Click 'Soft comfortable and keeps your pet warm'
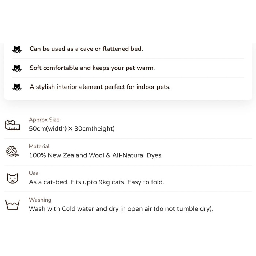This screenshot has height=256, width=256. click(92, 68)
